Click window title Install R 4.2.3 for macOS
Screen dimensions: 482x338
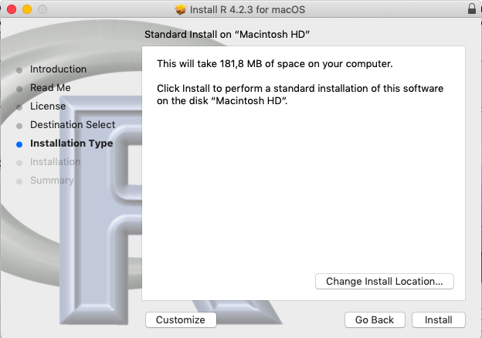coord(247,9)
